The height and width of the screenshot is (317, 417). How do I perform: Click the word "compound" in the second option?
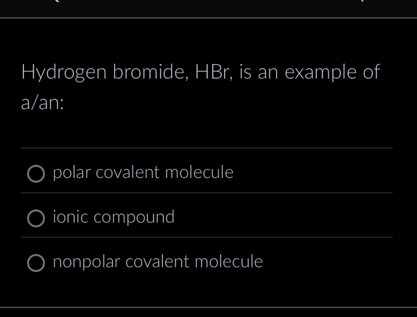[134, 218]
